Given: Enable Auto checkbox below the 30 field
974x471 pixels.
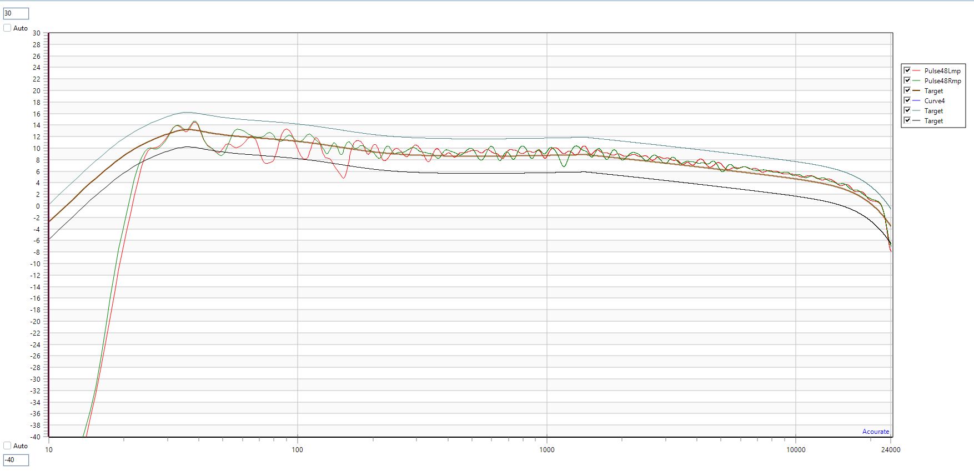Looking at the screenshot, I should [7, 28].
